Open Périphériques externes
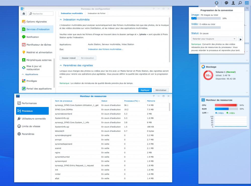The image size is (251, 186). tap(37, 60)
